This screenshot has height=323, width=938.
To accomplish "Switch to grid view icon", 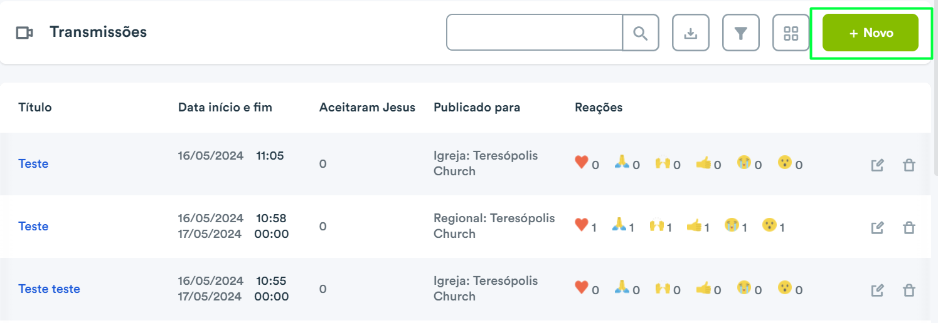I will (791, 33).
